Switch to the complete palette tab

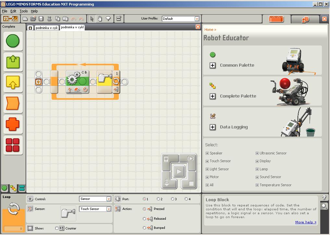pyautogui.click(x=13, y=188)
